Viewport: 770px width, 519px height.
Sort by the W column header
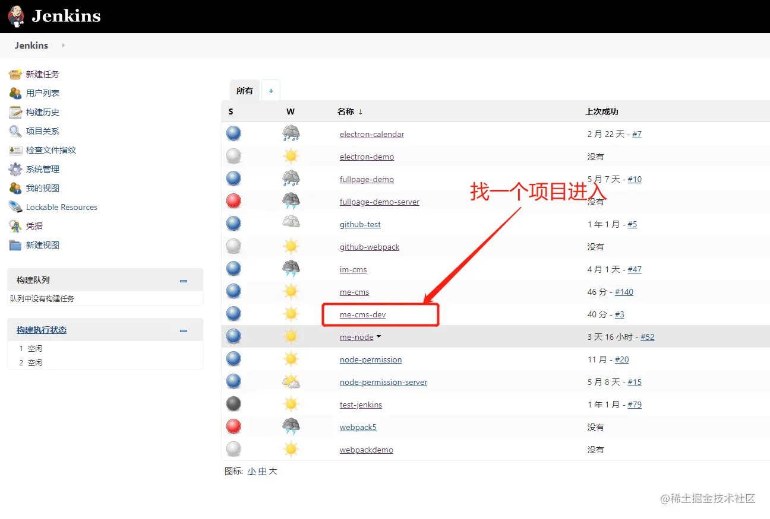pos(290,112)
